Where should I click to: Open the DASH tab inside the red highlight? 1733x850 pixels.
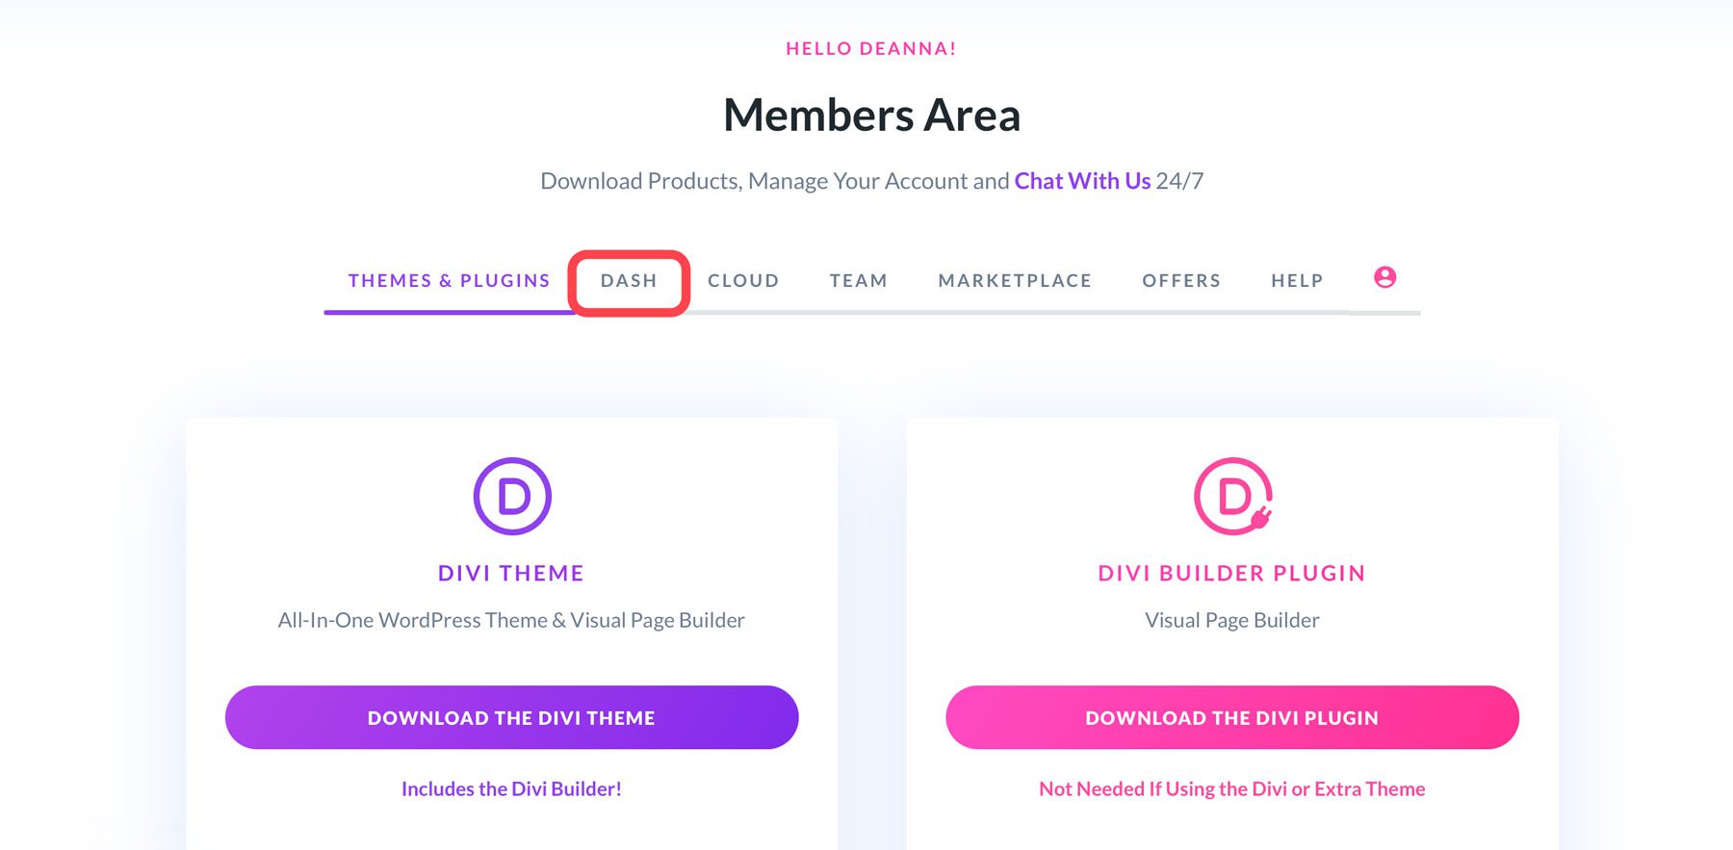tap(630, 280)
